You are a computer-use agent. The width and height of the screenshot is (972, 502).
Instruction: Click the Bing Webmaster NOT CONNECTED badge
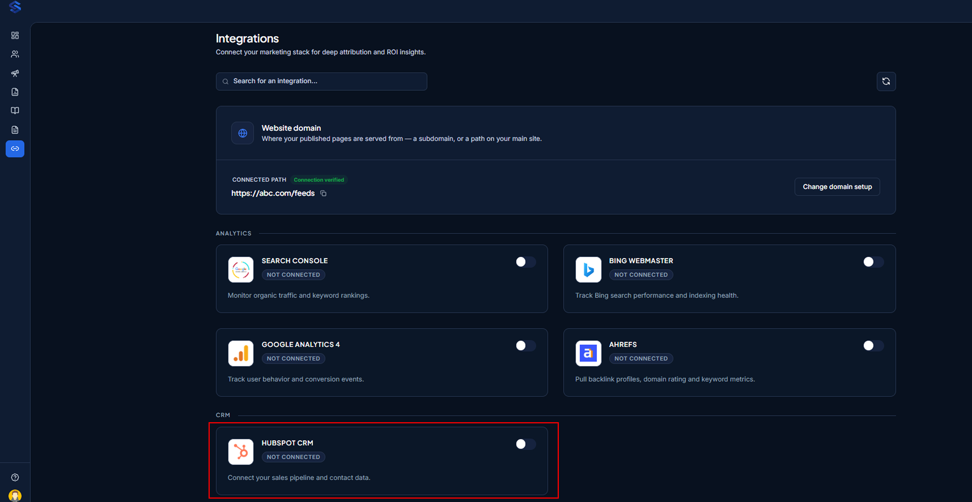click(641, 275)
